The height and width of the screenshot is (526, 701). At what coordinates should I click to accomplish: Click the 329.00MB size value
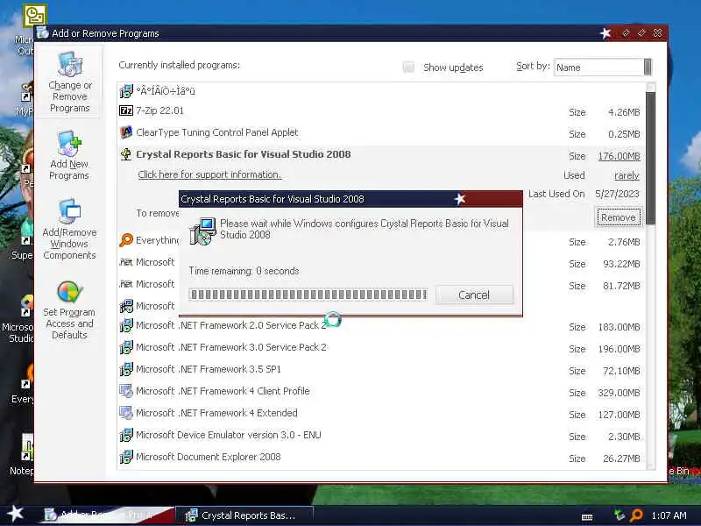[x=620, y=393]
